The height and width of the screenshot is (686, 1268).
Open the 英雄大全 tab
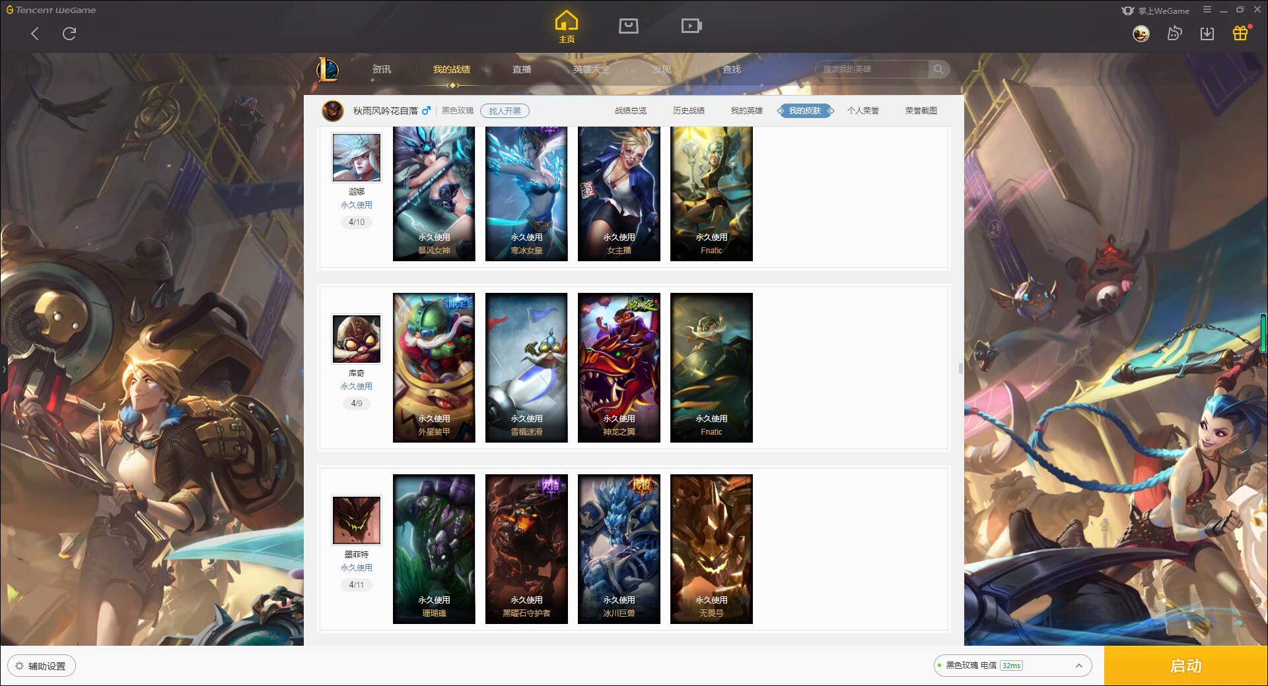pyautogui.click(x=592, y=69)
